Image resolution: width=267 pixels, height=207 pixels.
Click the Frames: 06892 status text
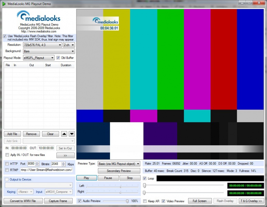pos(171,164)
